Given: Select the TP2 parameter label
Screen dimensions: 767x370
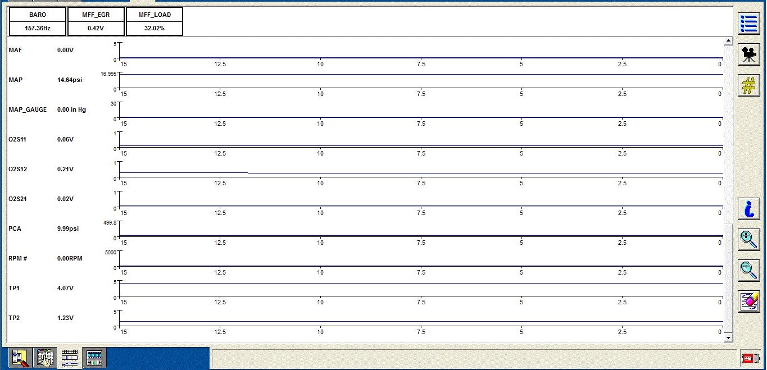Looking at the screenshot, I should coord(15,318).
